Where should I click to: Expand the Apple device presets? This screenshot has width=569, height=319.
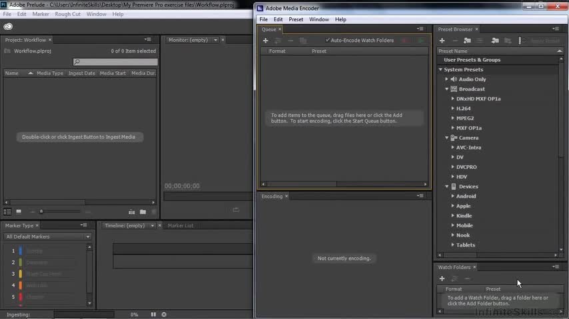point(452,205)
